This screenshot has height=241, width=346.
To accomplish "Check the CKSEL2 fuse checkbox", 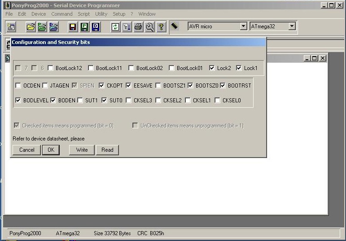I will [x=158, y=101].
